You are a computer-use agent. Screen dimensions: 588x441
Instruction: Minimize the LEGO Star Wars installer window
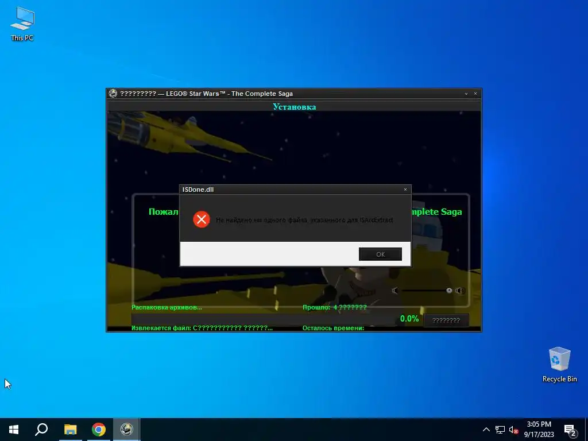(466, 94)
